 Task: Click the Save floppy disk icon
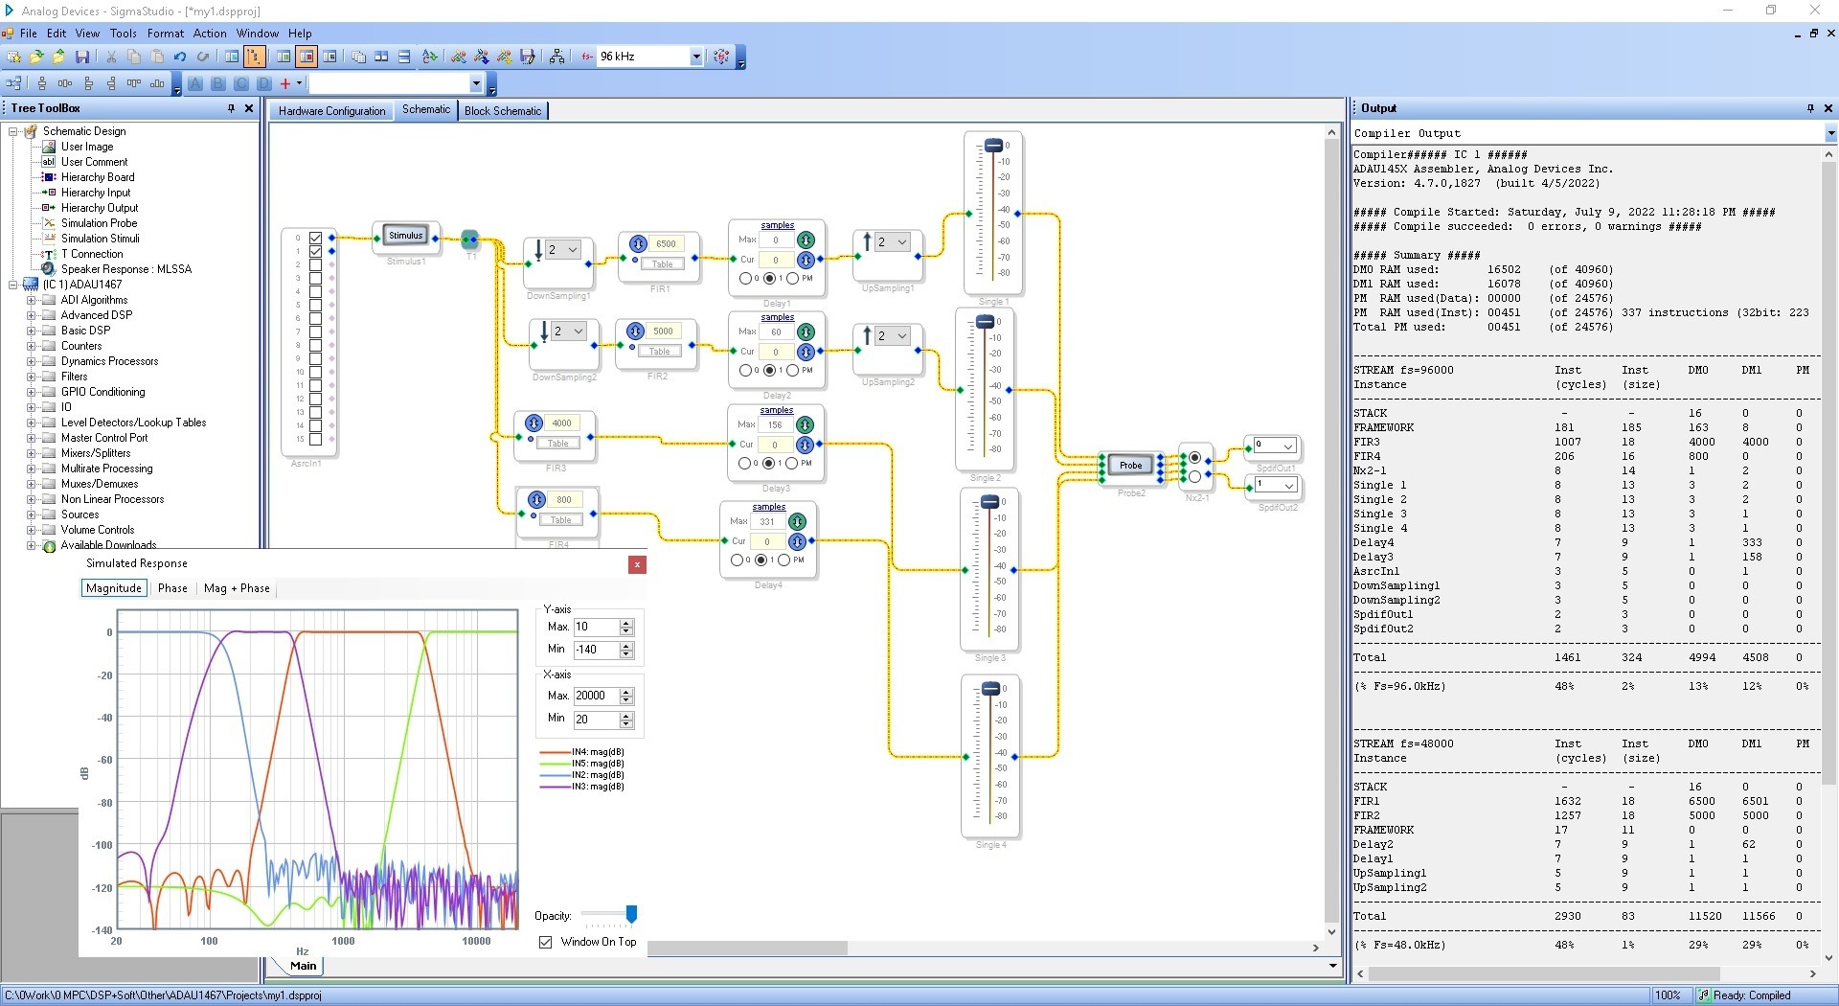pyautogui.click(x=82, y=57)
